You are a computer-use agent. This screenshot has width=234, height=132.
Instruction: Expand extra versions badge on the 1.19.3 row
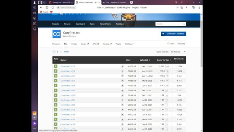tap(167, 66)
